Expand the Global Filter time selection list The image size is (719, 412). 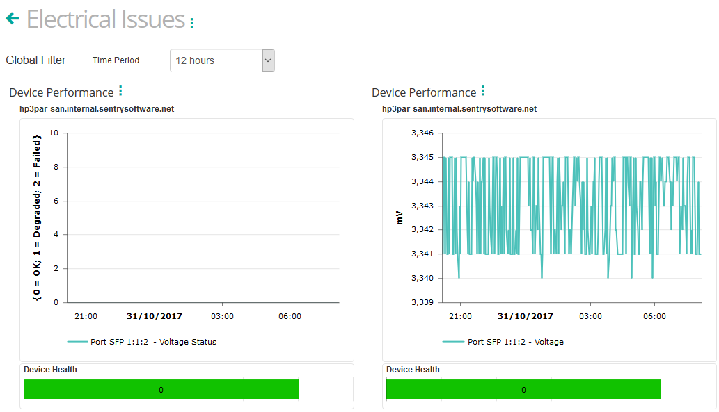tap(221, 60)
